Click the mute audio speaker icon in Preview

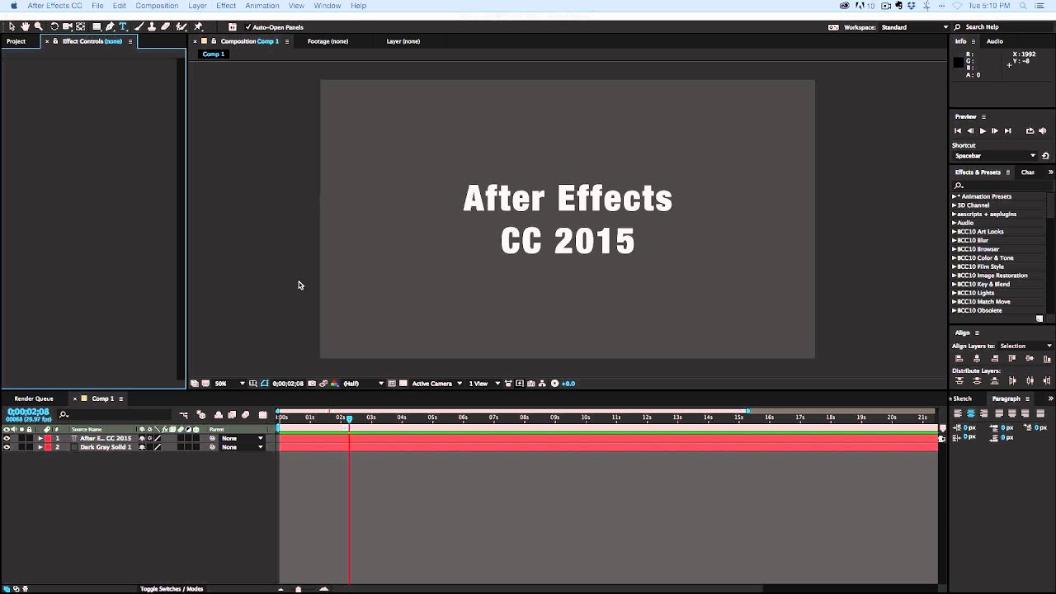1043,131
